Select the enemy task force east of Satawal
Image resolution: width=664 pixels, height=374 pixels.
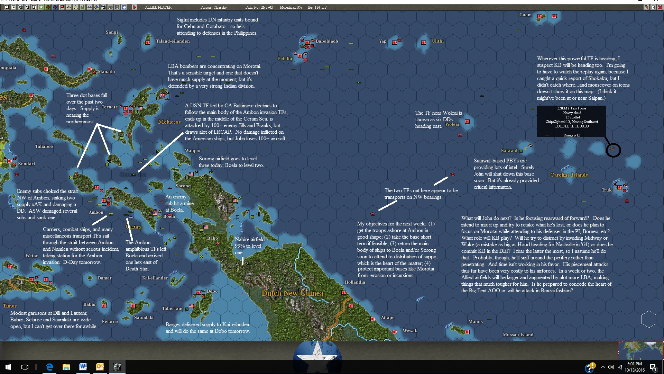612,149
